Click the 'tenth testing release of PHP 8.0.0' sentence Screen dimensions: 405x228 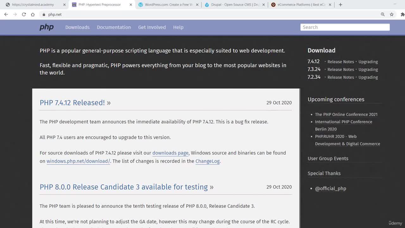point(147,206)
